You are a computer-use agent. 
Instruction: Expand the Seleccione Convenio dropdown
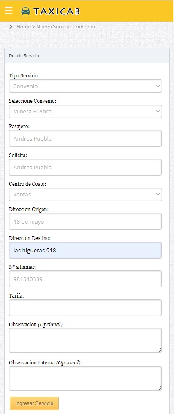coord(86,111)
